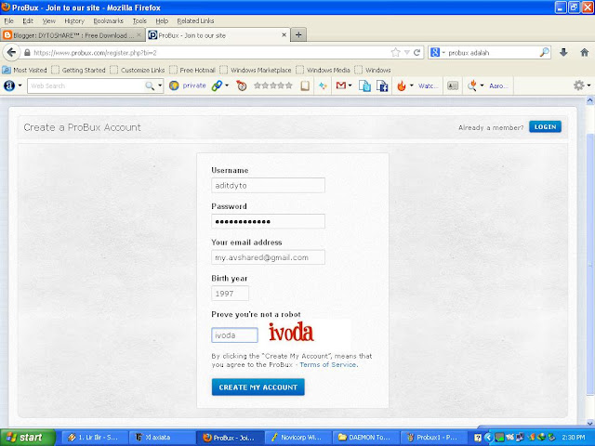Expand the Gmail icon dropdown arrow
595x446 pixels.
coord(350,85)
